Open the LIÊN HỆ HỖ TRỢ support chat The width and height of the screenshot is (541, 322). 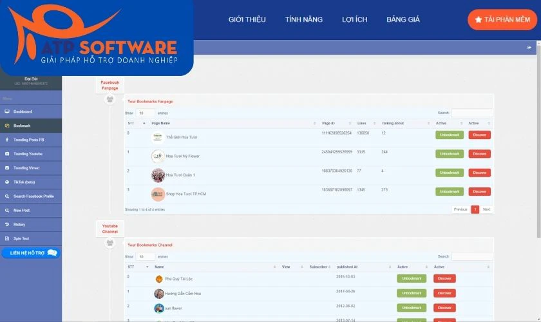pyautogui.click(x=31, y=253)
